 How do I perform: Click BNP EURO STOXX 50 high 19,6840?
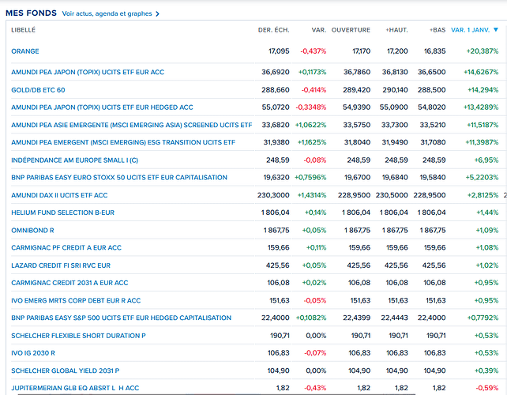pos(394,177)
